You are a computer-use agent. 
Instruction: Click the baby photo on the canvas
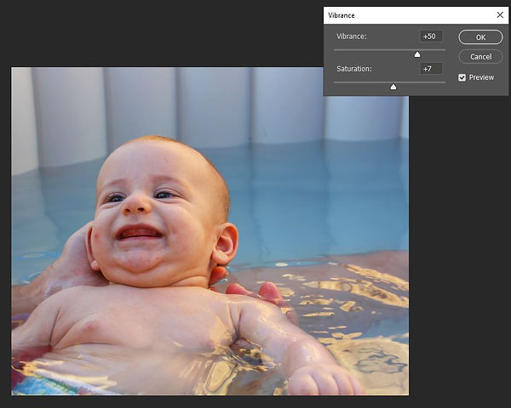click(x=210, y=231)
